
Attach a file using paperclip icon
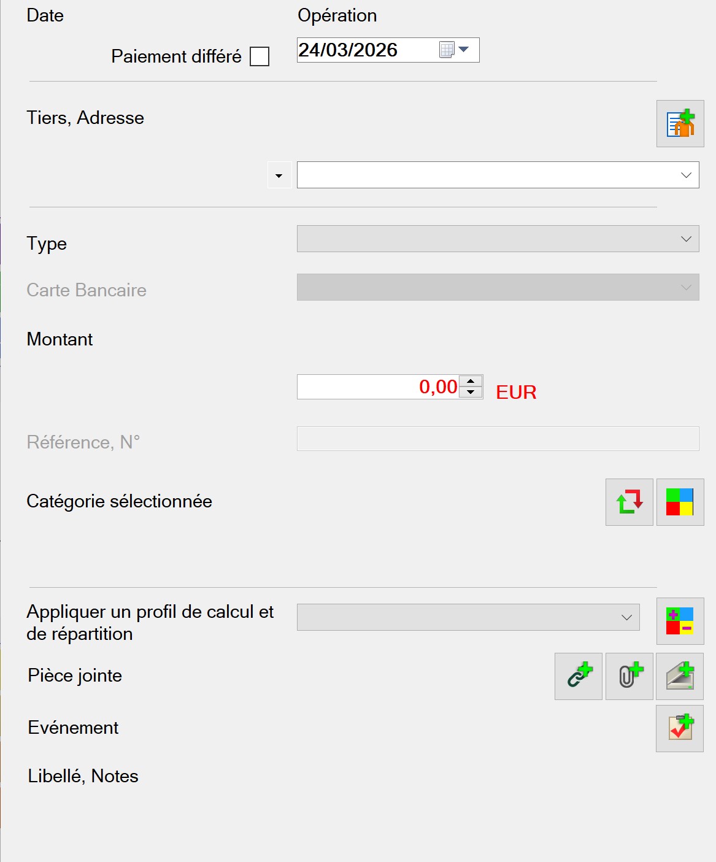pyautogui.click(x=629, y=676)
